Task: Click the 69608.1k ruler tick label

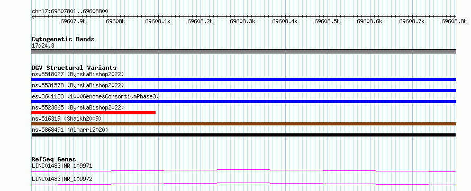Action: pyautogui.click(x=158, y=21)
